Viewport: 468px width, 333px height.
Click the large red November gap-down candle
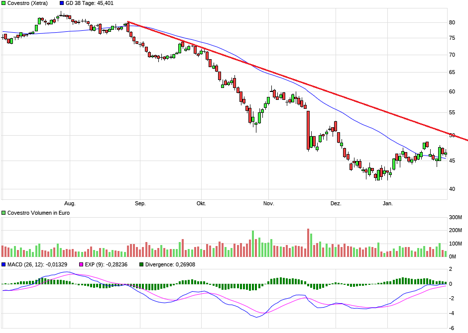click(308, 130)
